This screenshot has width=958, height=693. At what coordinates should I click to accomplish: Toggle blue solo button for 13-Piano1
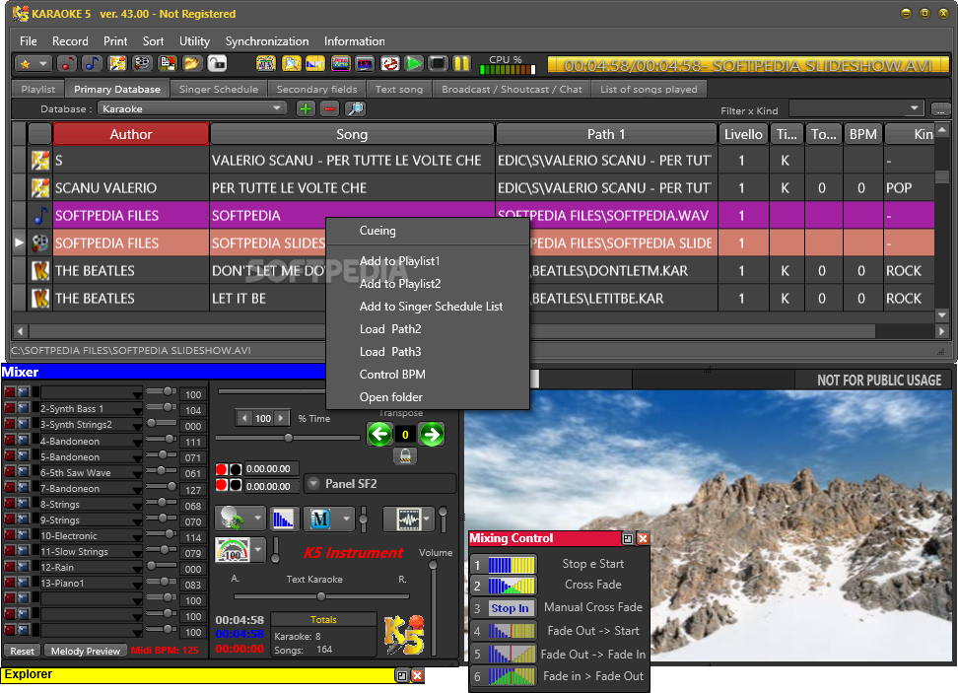click(x=24, y=583)
